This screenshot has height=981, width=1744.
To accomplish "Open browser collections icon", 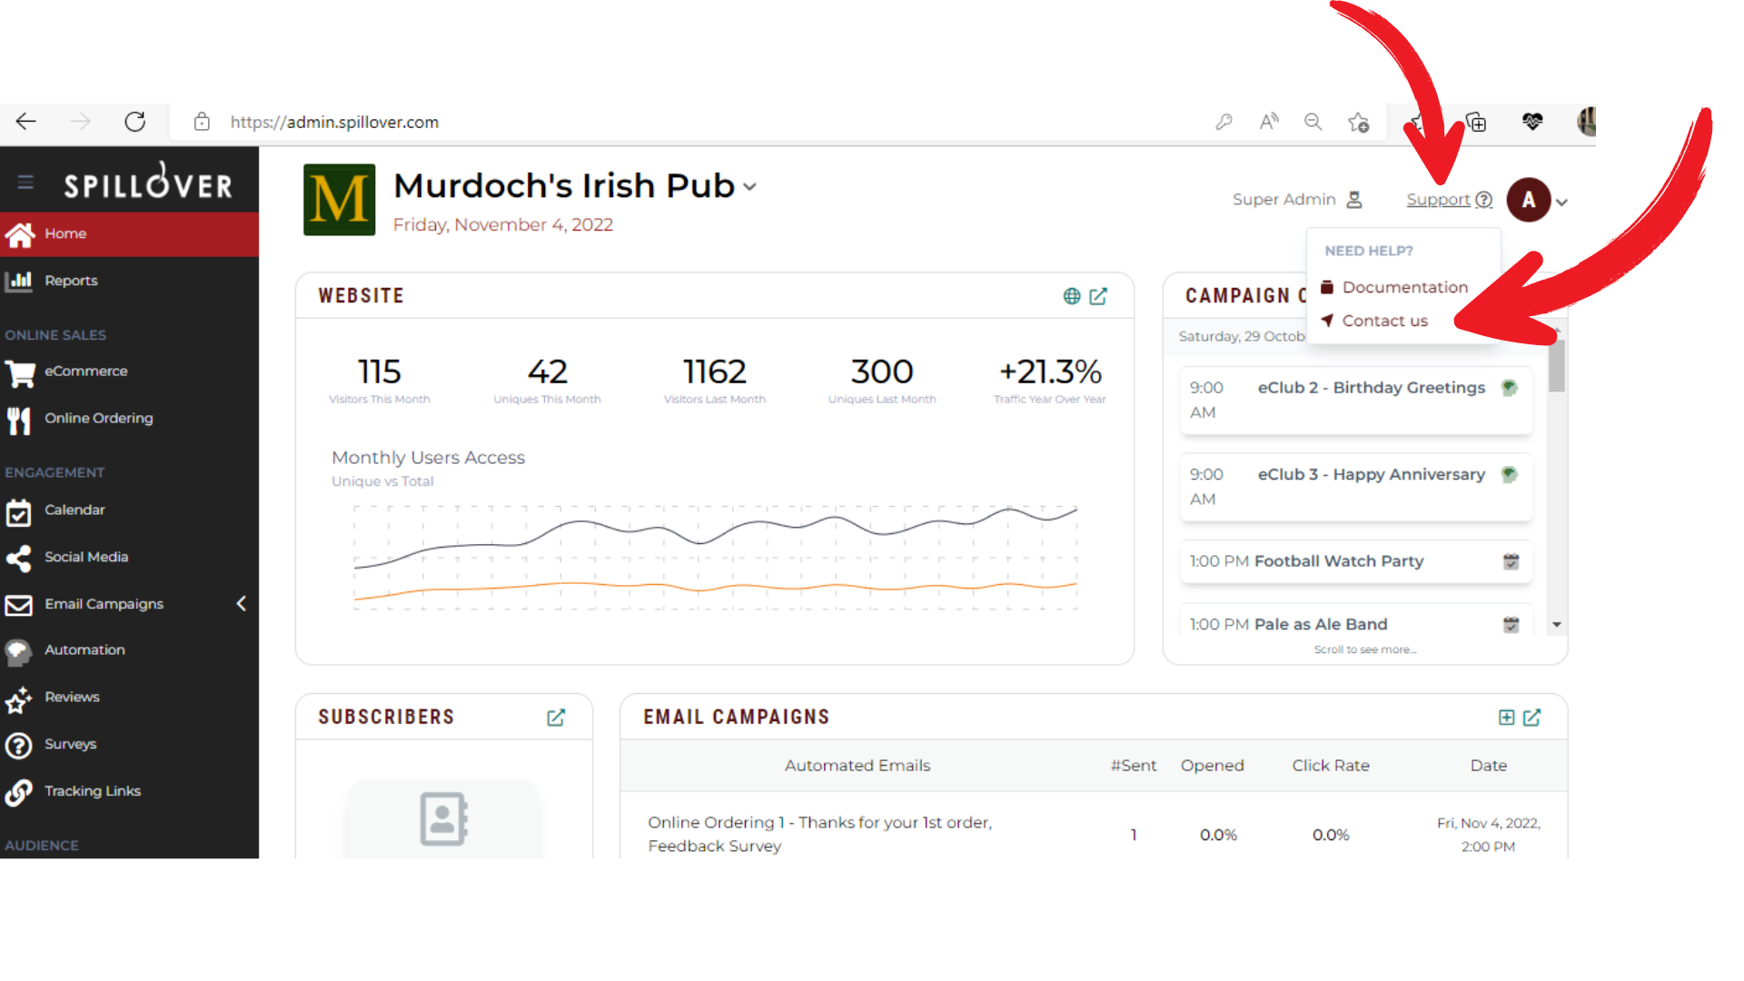I will coord(1477,122).
